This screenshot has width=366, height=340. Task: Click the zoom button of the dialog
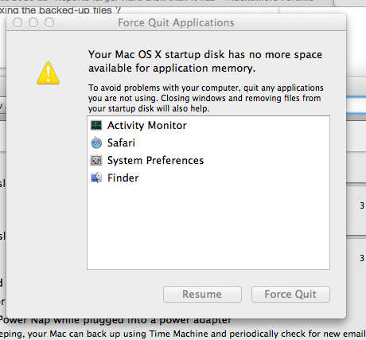[x=49, y=22]
